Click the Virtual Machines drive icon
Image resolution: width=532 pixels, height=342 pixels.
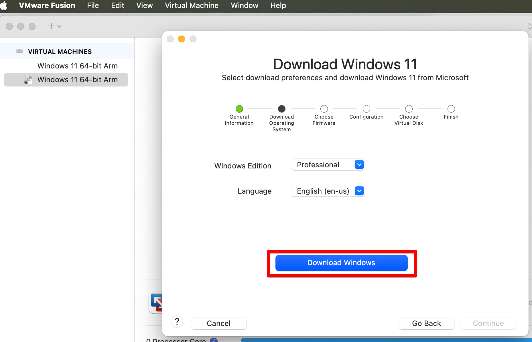point(19,51)
